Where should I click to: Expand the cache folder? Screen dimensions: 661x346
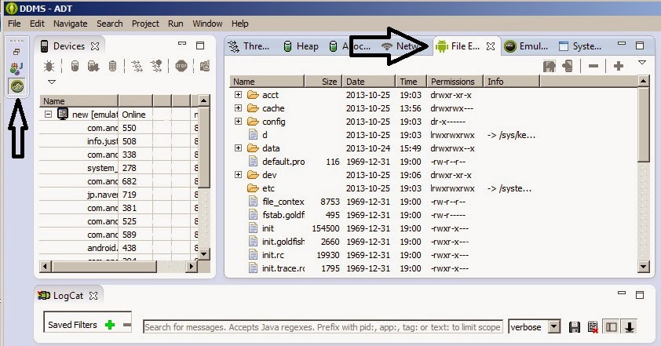pyautogui.click(x=238, y=108)
